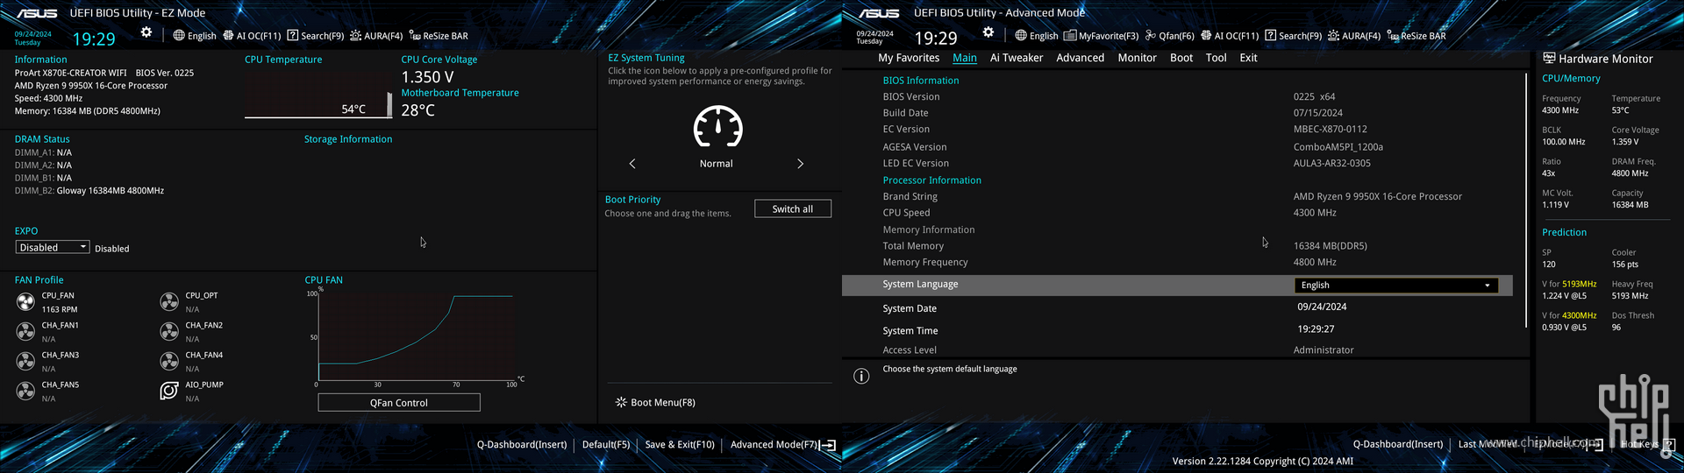Click Save & Exit(F10)
1684x473 pixels.
[x=680, y=445]
